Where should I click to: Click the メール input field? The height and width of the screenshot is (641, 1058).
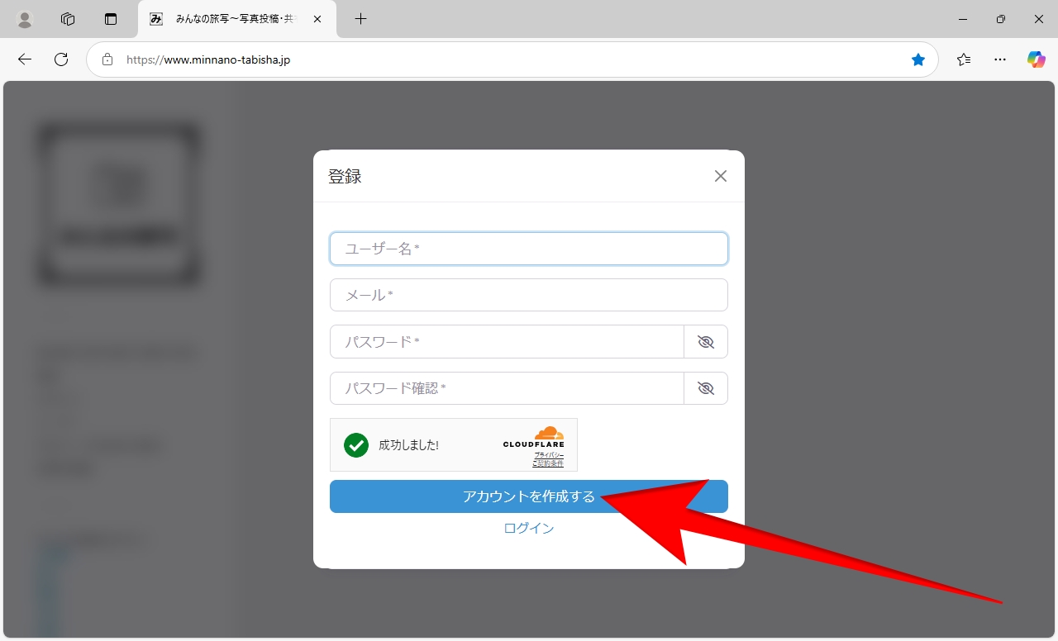529,295
